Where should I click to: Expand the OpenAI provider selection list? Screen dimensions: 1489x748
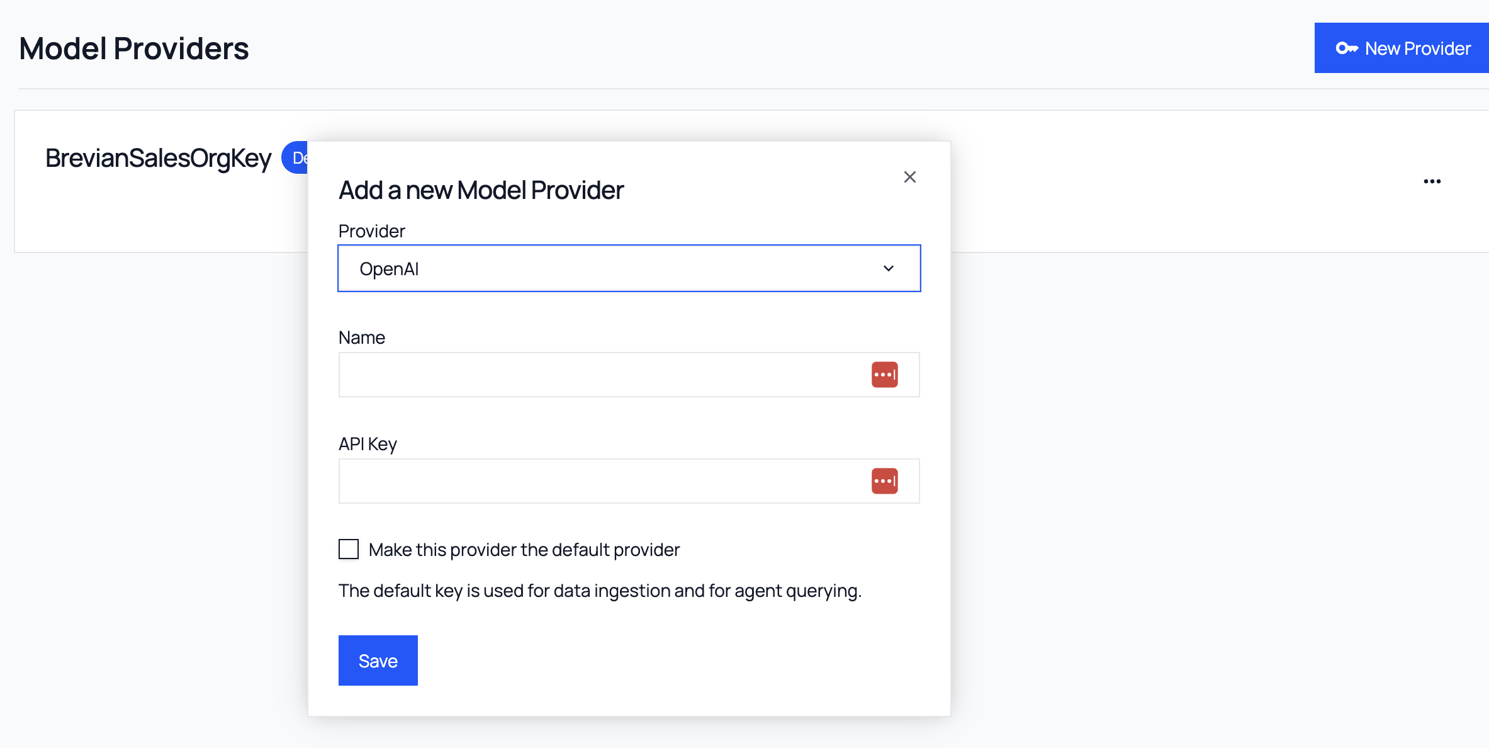click(629, 268)
